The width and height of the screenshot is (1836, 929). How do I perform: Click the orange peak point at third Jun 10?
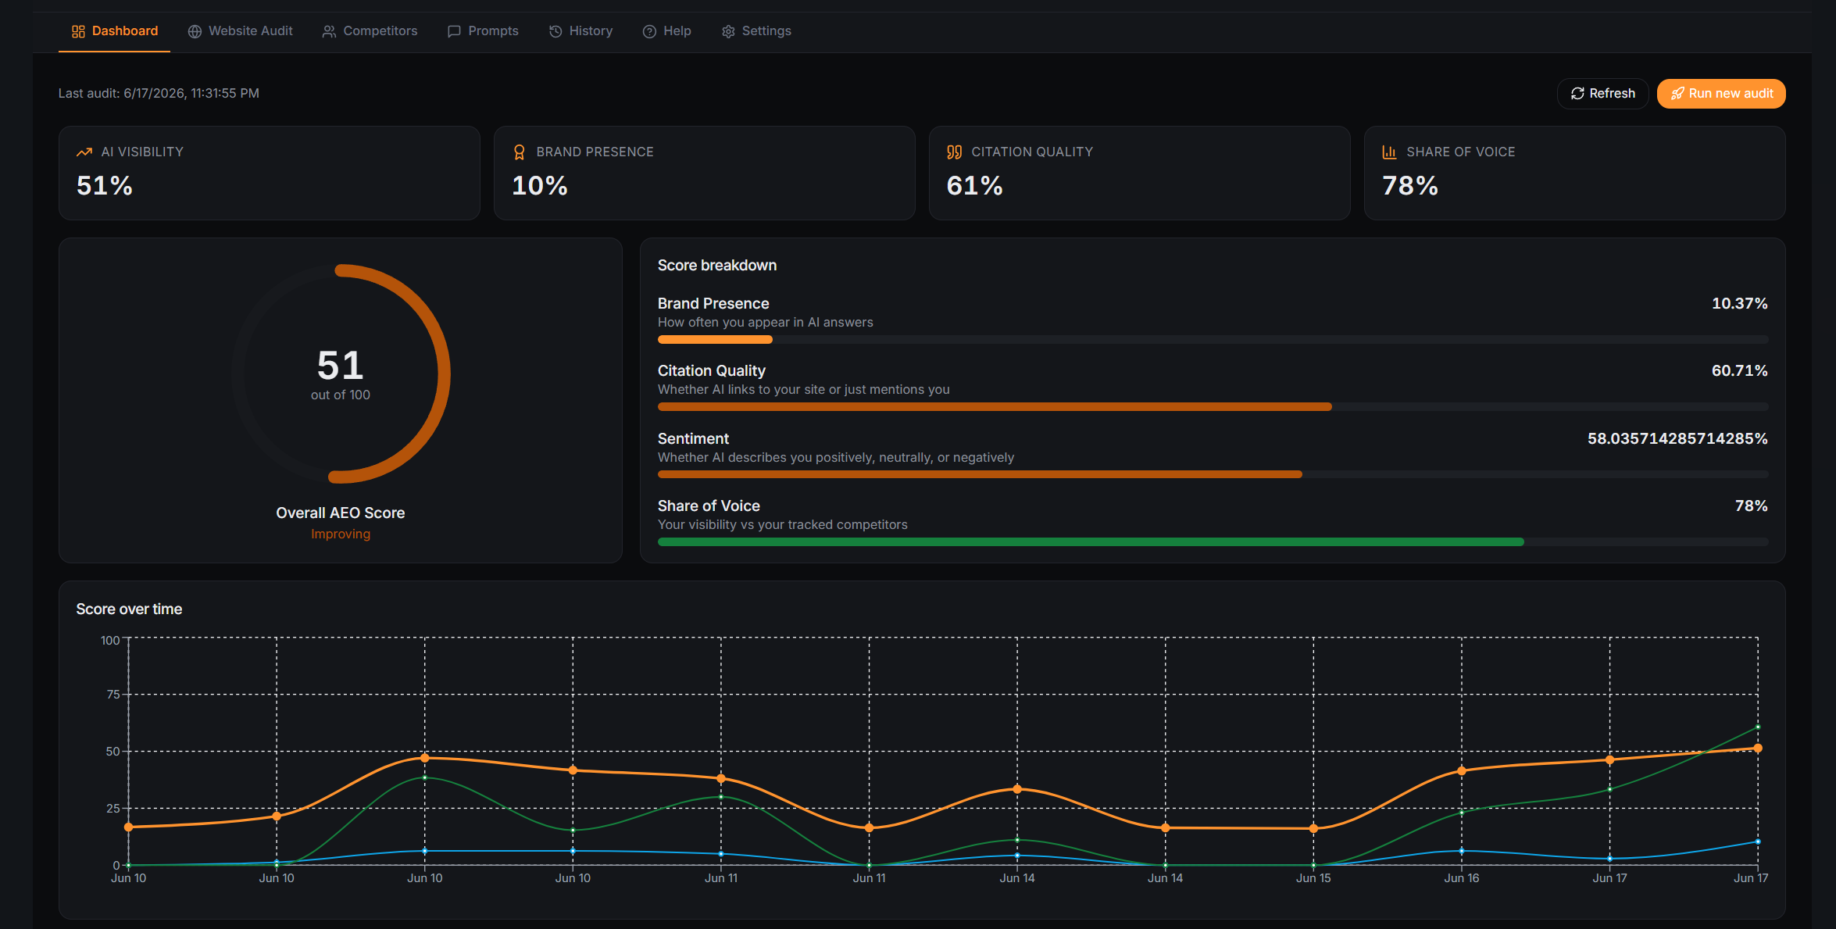point(425,758)
